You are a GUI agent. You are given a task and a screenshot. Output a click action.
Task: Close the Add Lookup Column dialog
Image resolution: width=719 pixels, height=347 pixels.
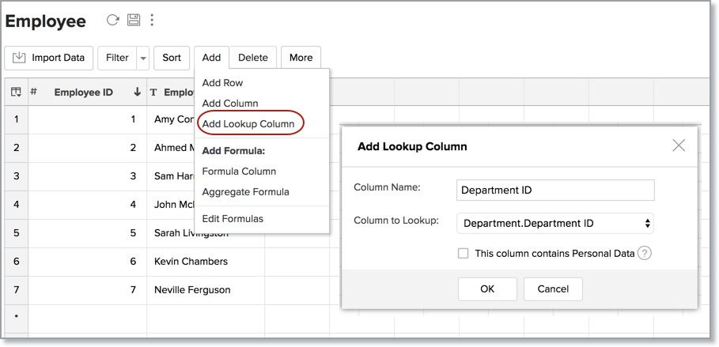pyautogui.click(x=678, y=145)
